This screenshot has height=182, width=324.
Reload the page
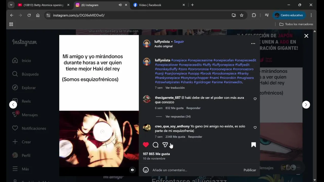click(29, 15)
